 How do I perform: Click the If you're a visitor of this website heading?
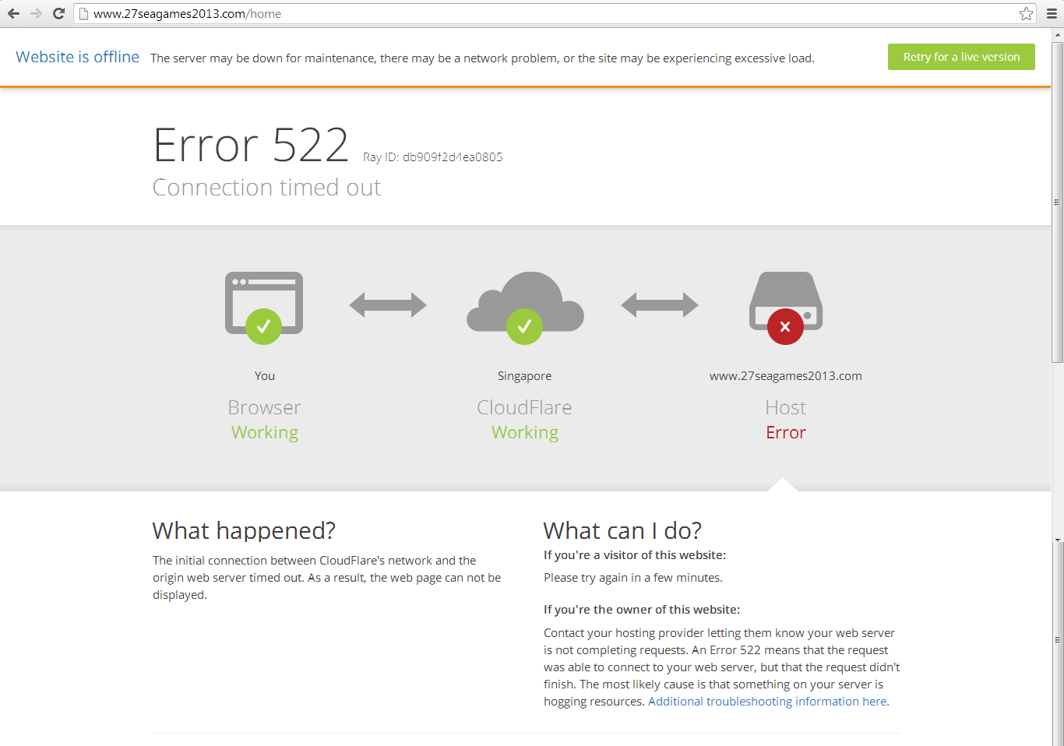[635, 555]
